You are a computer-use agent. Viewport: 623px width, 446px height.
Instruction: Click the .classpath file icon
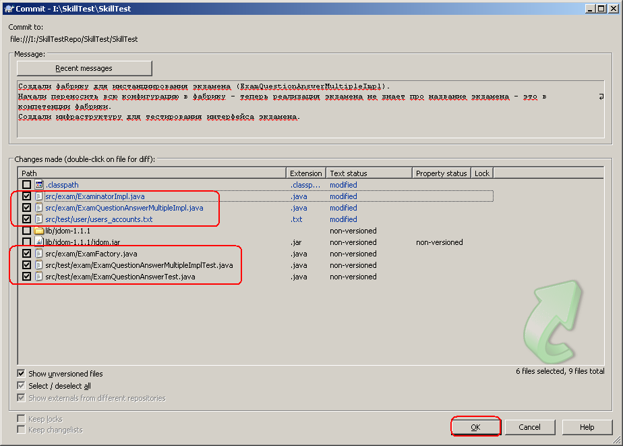pyautogui.click(x=37, y=184)
